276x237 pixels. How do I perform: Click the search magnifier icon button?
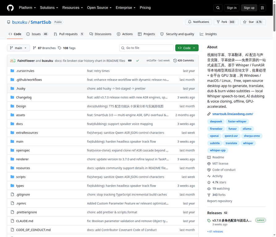pyautogui.click(x=218, y=8)
